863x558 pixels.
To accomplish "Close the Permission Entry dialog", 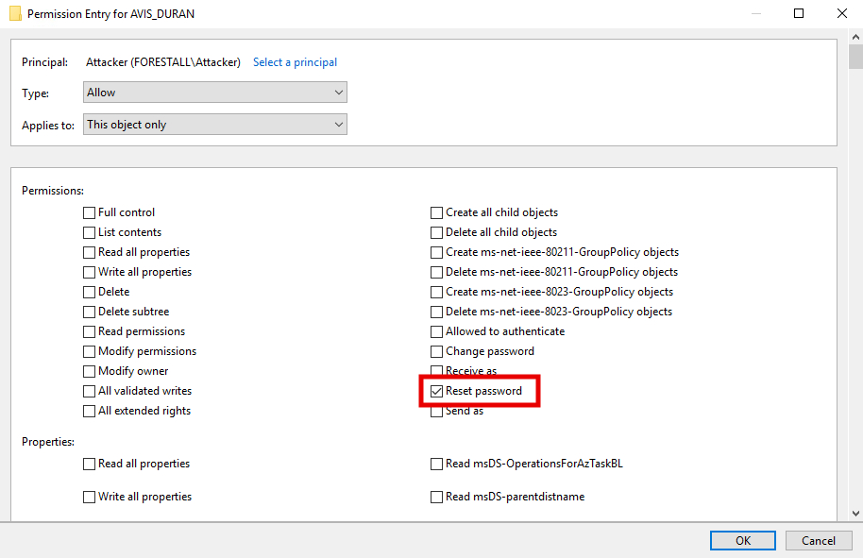I will pyautogui.click(x=841, y=14).
